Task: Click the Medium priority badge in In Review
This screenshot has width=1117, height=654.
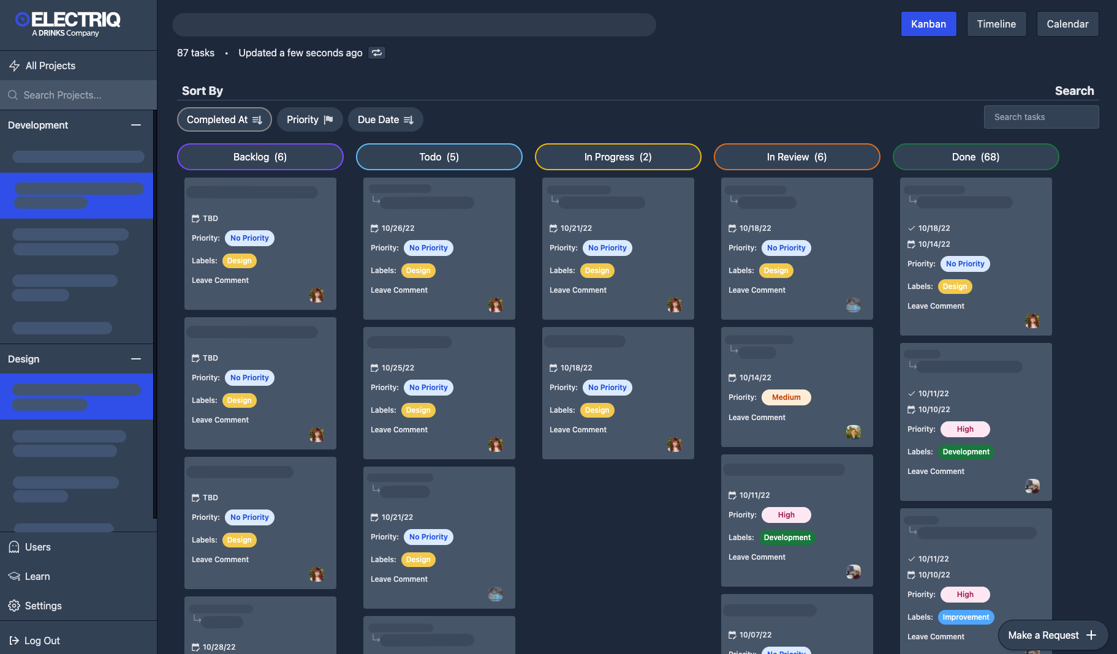Action: pyautogui.click(x=786, y=397)
